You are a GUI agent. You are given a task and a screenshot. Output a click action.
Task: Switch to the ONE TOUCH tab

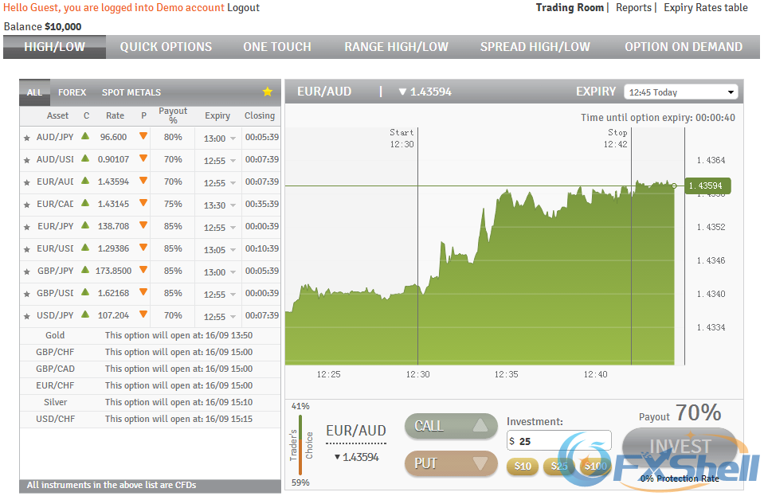click(x=277, y=47)
